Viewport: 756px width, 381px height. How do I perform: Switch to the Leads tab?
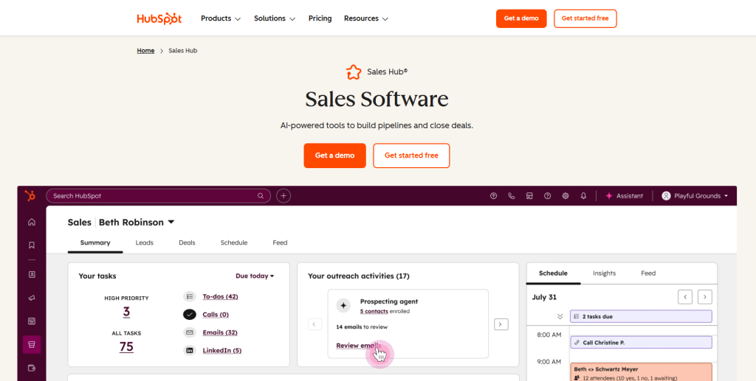(x=144, y=243)
